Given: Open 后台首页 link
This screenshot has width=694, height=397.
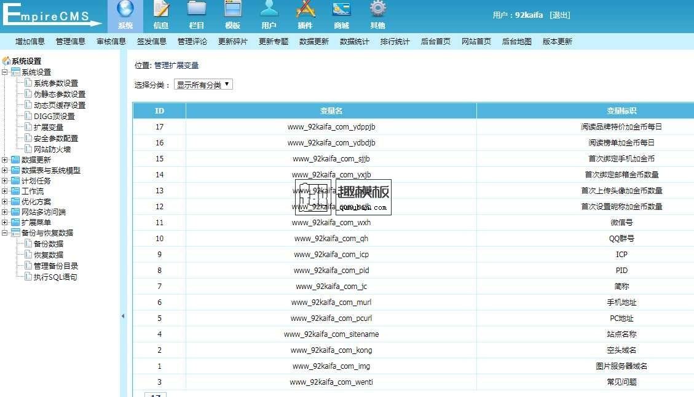Looking at the screenshot, I should tap(436, 42).
